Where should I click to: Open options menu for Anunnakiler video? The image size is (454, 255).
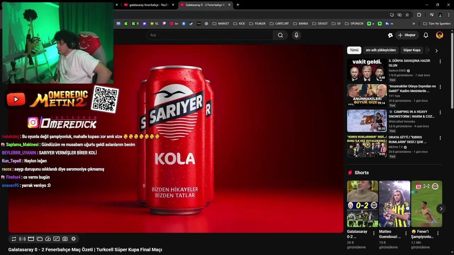coord(440,87)
